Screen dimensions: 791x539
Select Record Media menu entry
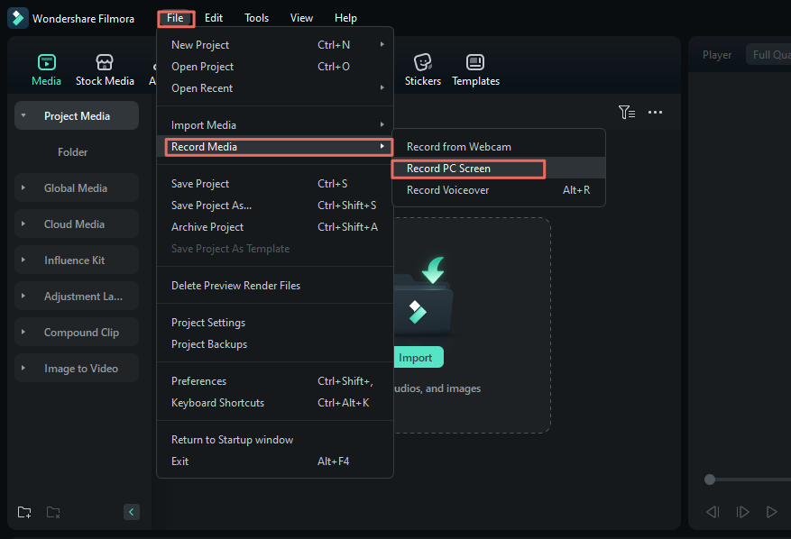pyautogui.click(x=275, y=147)
